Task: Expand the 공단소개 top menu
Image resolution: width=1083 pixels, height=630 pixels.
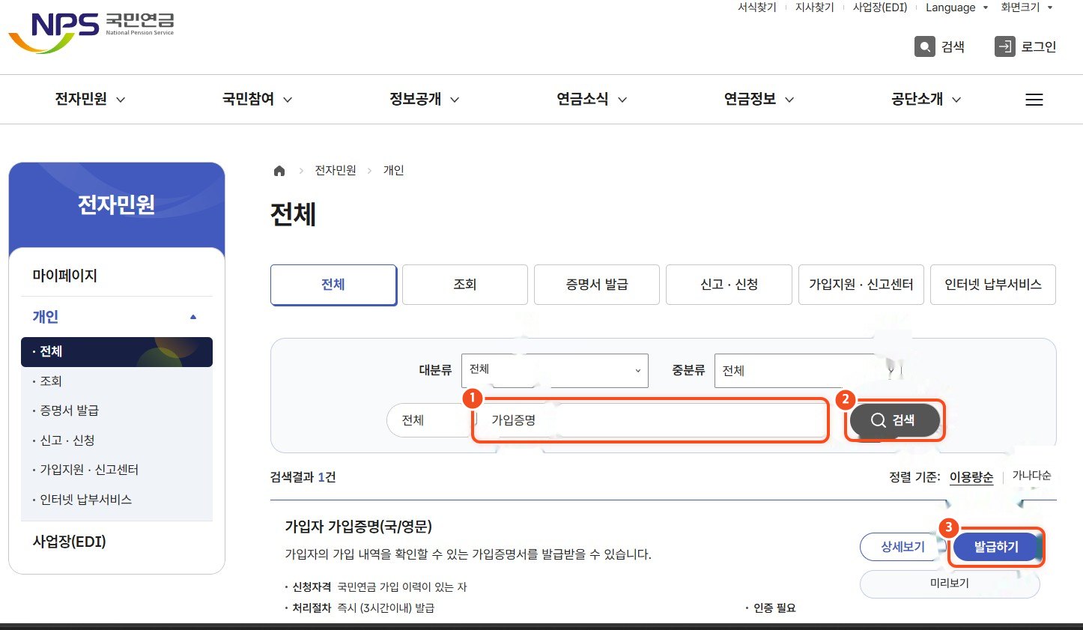Action: pos(926,99)
